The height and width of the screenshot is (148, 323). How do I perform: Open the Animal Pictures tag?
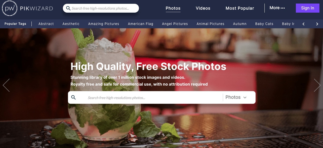210,24
